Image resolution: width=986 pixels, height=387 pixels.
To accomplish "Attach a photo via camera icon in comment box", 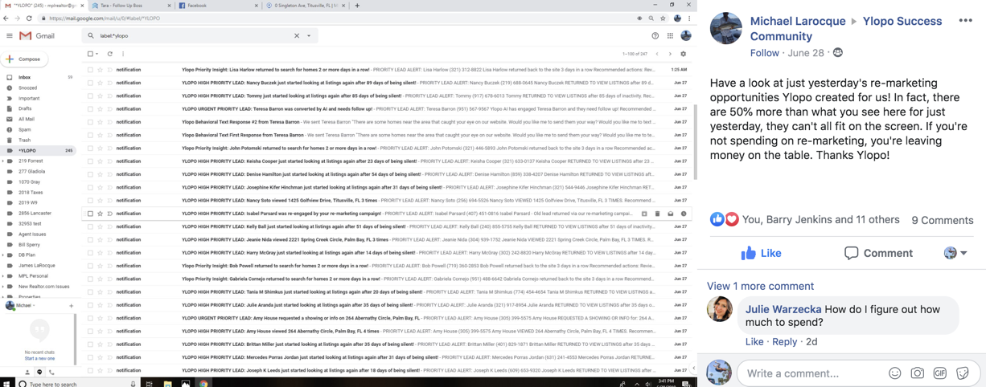I will (x=917, y=373).
